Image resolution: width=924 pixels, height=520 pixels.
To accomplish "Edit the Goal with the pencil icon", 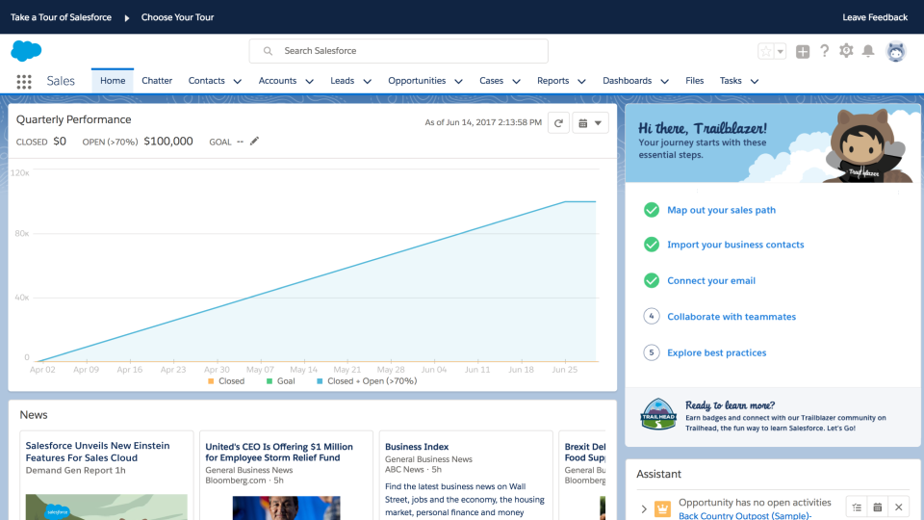I will click(x=254, y=141).
